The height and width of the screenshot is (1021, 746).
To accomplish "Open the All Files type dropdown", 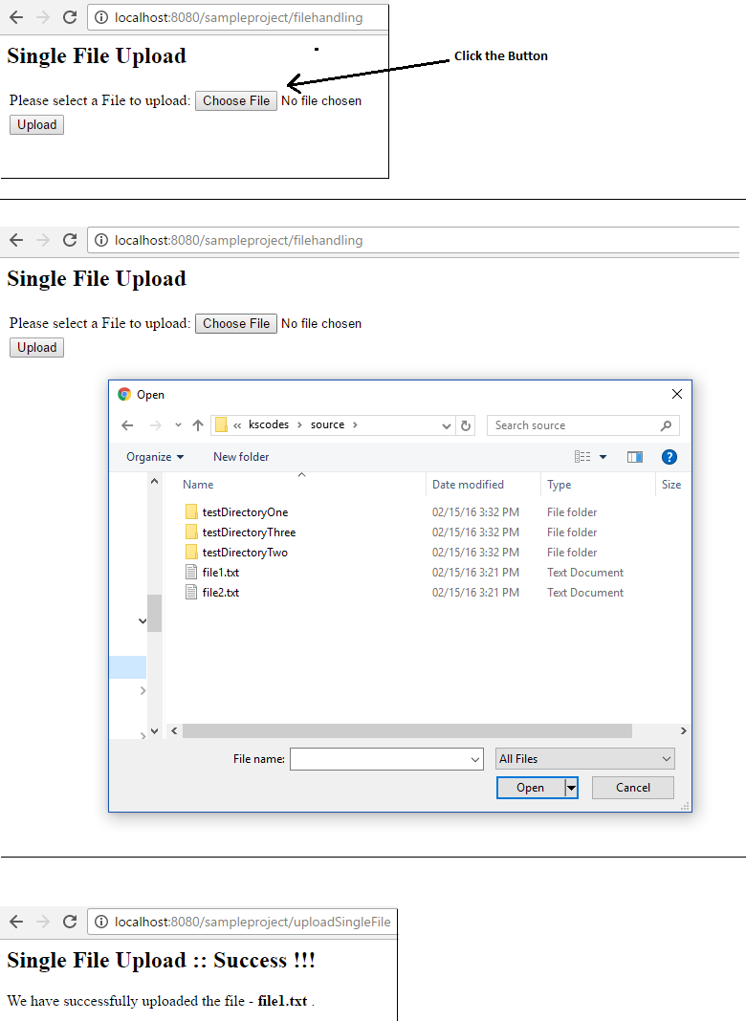I will click(x=585, y=759).
